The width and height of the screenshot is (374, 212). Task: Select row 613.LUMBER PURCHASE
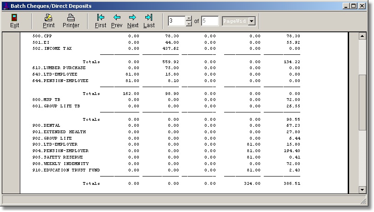tap(59, 68)
